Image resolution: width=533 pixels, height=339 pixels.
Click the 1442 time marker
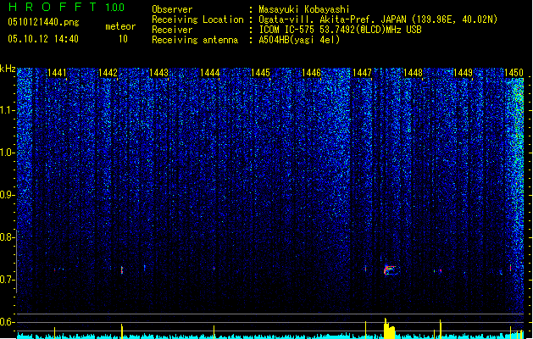click(x=108, y=73)
